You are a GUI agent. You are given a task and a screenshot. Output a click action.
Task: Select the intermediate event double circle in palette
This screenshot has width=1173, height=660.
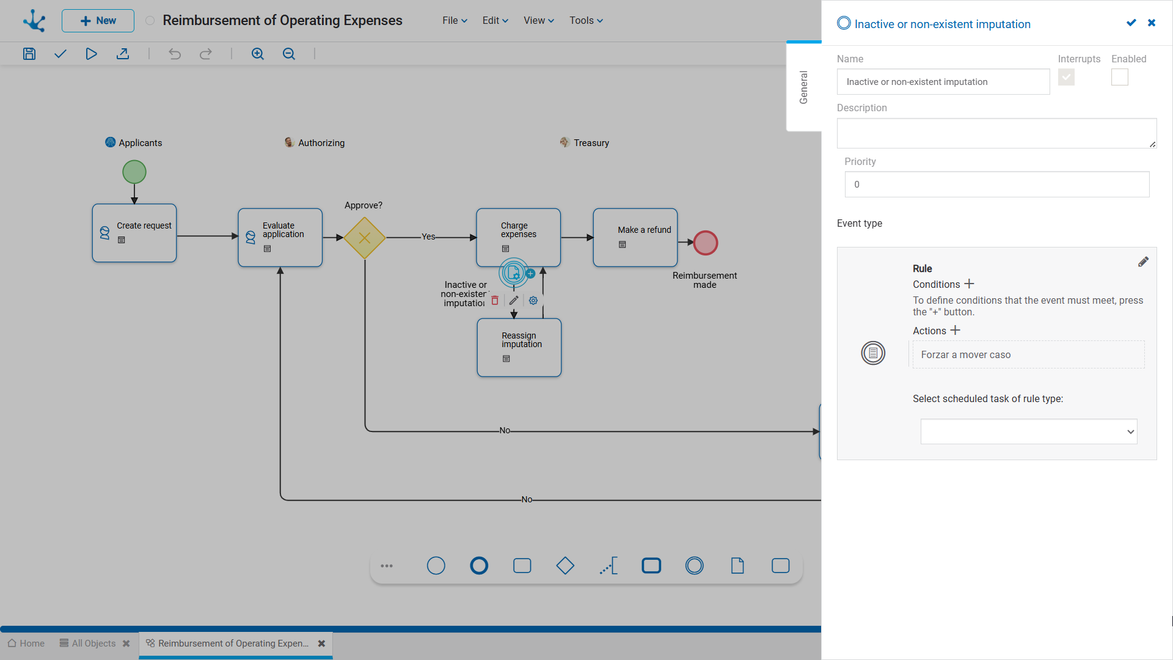(695, 566)
